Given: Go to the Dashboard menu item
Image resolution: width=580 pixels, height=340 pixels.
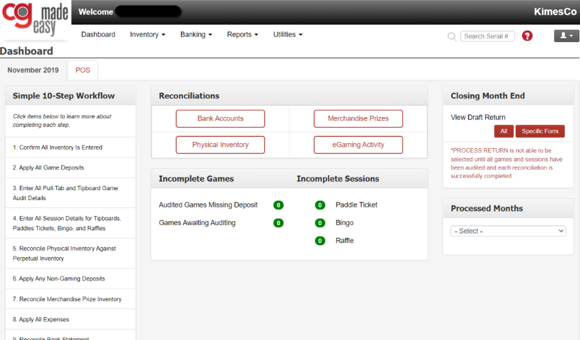Looking at the screenshot, I should (98, 34).
